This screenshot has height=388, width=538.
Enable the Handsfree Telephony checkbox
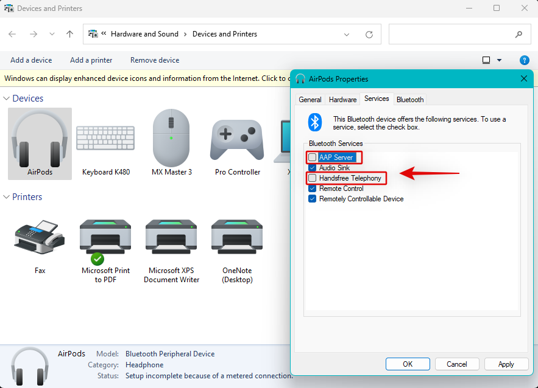pos(312,178)
